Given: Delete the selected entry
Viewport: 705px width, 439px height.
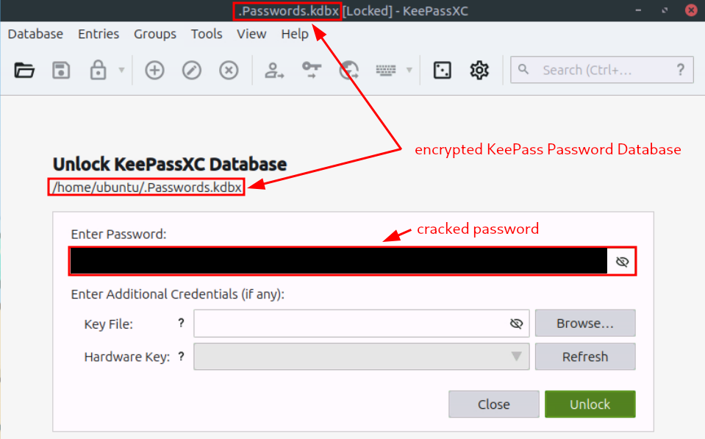Looking at the screenshot, I should pyautogui.click(x=228, y=70).
